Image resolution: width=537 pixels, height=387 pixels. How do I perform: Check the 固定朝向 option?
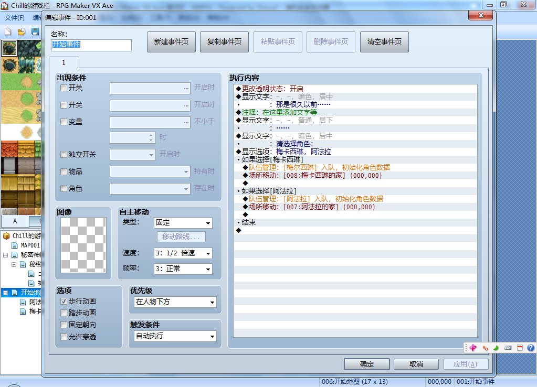click(x=64, y=325)
